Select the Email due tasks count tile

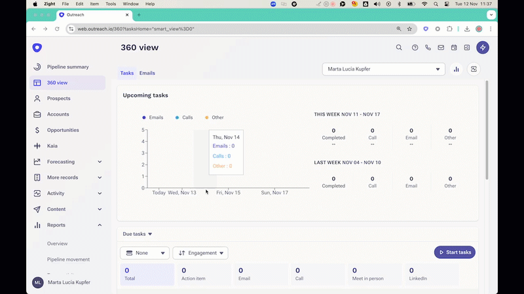[260, 274]
